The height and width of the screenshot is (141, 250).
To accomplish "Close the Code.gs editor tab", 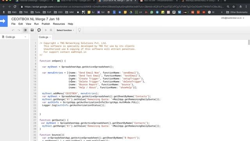I will point(50,37).
